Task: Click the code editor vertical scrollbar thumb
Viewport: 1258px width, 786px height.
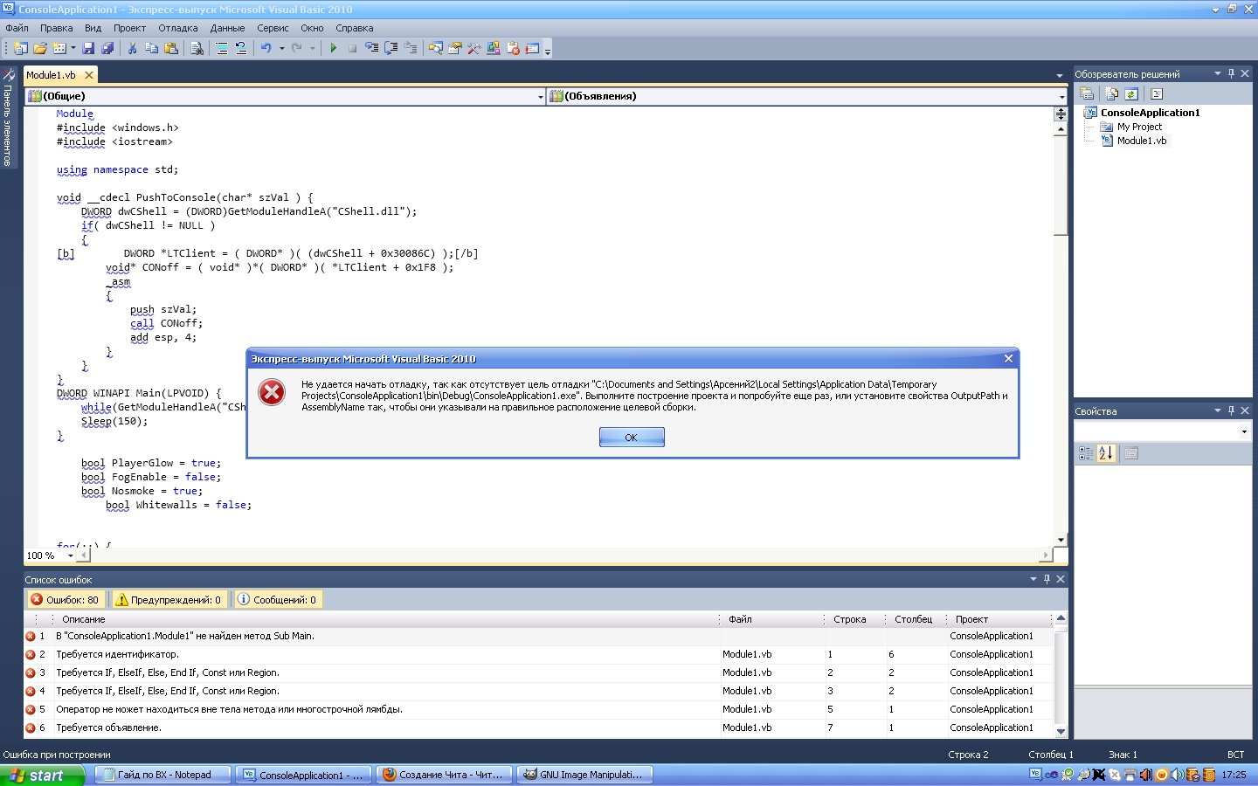Action: (1061, 186)
